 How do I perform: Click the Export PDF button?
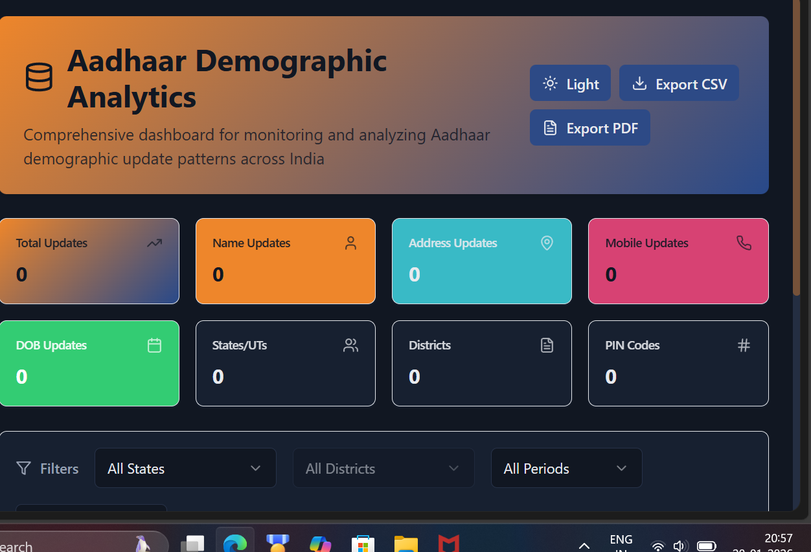590,127
